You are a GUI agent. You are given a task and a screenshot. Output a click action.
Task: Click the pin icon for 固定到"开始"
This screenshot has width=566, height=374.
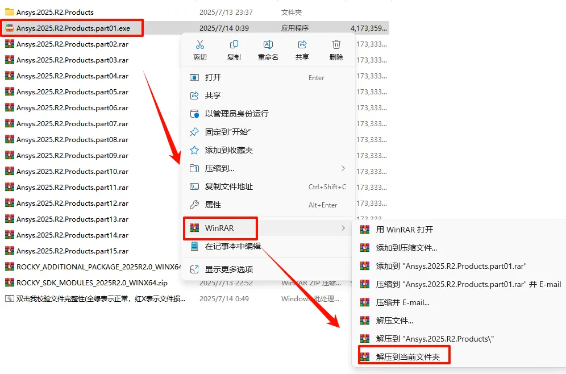pos(194,132)
